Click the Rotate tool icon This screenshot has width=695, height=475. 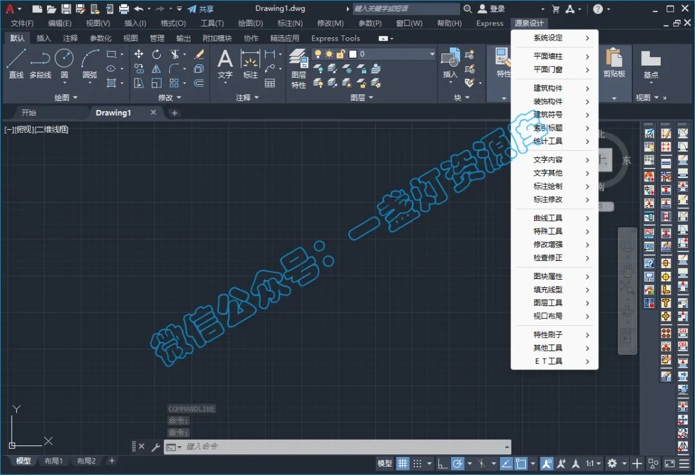coord(156,54)
